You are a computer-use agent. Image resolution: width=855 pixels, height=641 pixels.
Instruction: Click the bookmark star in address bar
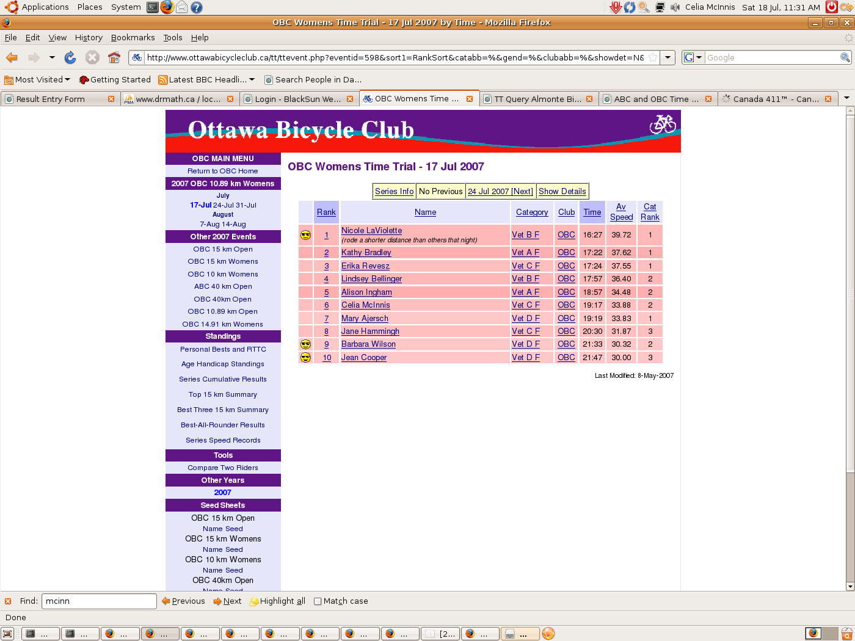click(x=653, y=57)
